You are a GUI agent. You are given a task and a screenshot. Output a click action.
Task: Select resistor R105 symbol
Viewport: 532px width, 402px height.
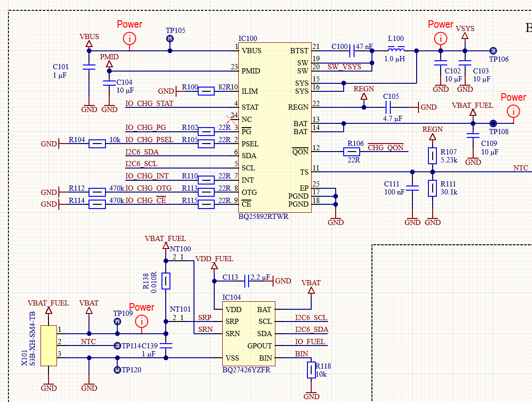[x=206, y=144]
